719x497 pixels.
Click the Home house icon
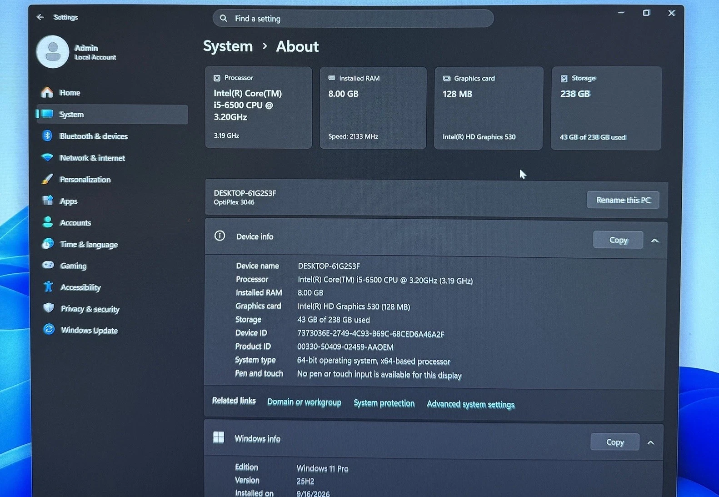pyautogui.click(x=47, y=92)
